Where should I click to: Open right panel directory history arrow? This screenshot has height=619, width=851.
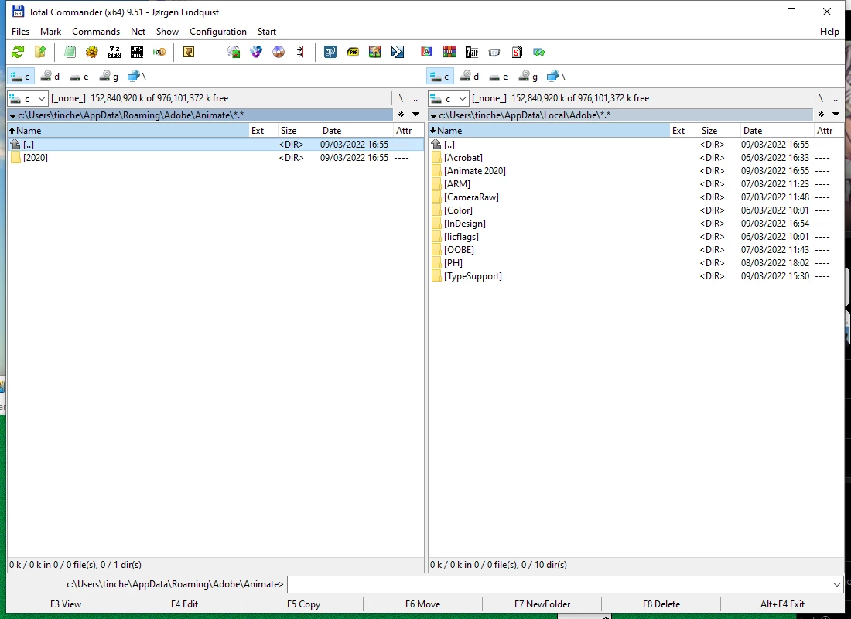tap(836, 115)
